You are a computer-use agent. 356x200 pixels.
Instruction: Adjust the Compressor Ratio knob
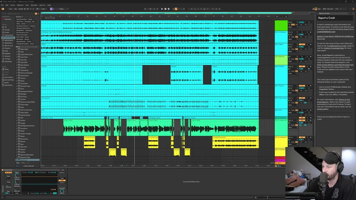17,175
